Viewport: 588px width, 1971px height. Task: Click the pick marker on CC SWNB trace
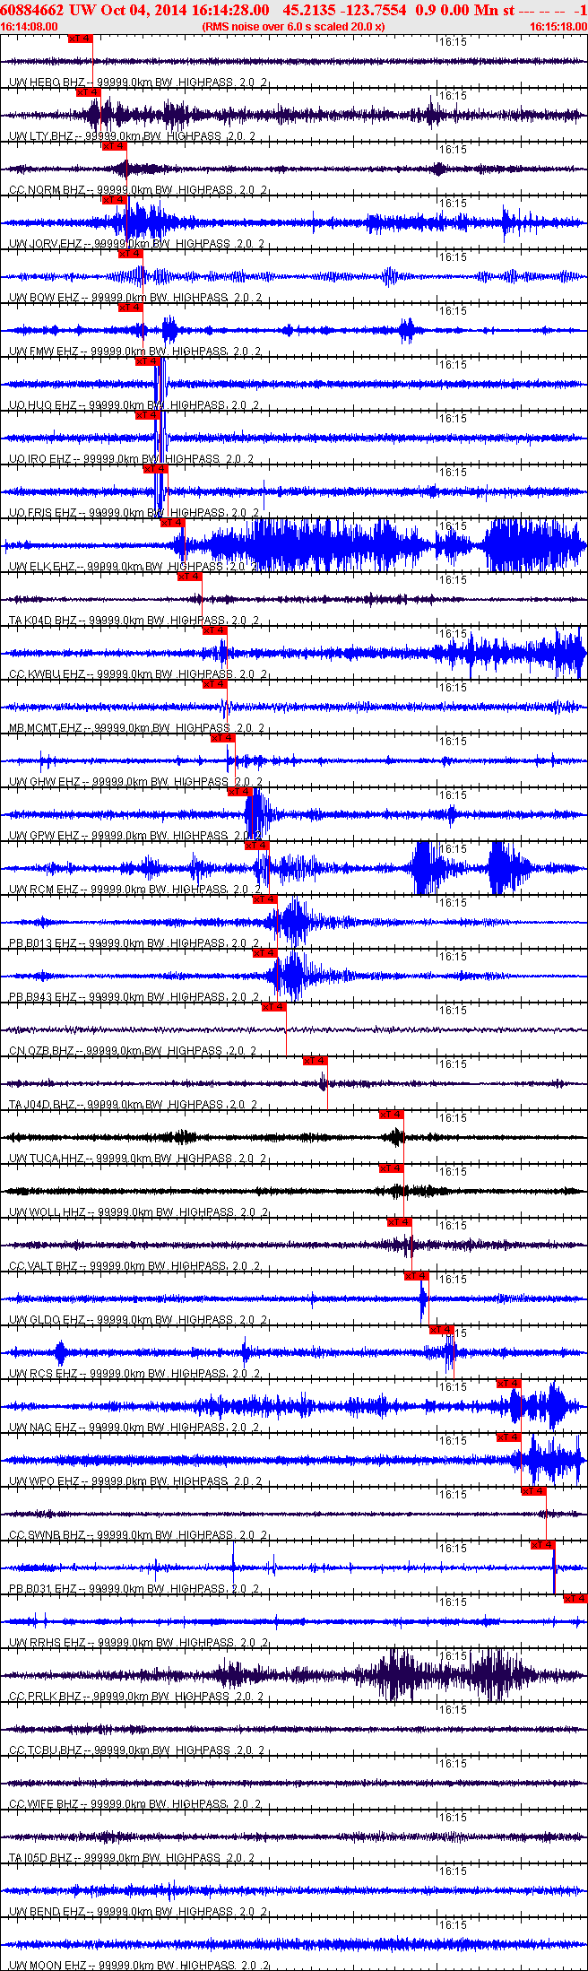click(534, 1491)
